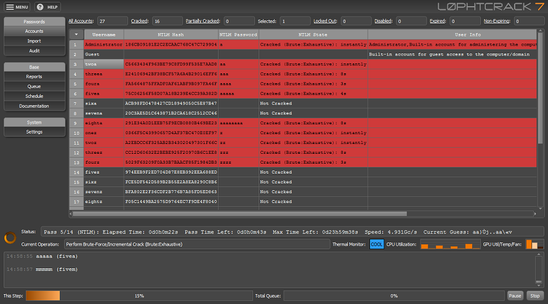Click the Disabled filter link

point(384,21)
